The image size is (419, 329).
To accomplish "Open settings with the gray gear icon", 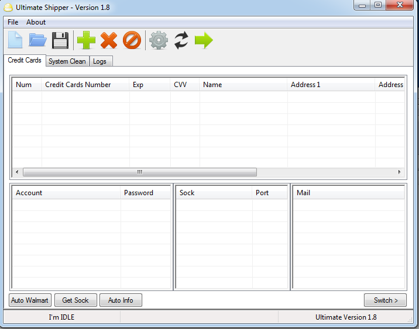I will click(159, 40).
